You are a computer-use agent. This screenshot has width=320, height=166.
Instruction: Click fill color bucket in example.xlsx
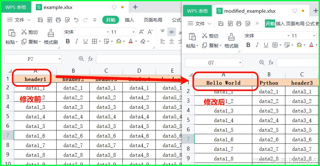pos(119,41)
